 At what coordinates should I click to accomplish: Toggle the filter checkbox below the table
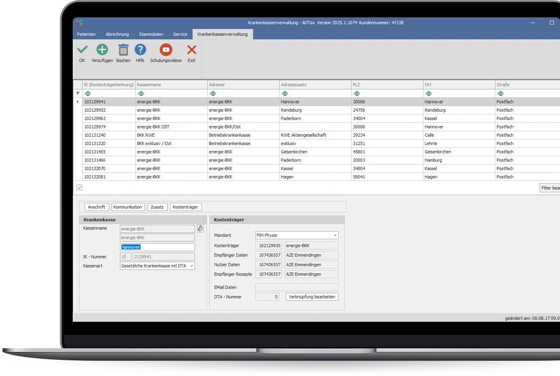click(79, 188)
